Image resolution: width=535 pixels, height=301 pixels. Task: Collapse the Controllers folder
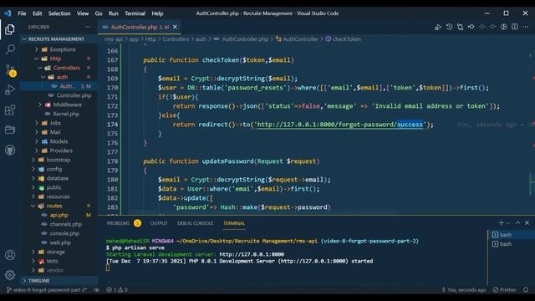[x=66, y=68]
